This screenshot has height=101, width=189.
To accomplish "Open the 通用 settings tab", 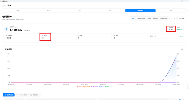I will coord(18,11).
